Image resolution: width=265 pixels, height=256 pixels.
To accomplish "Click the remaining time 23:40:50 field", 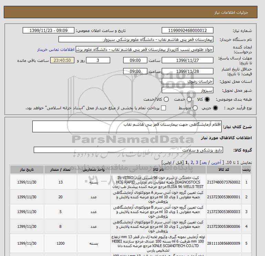I will (x=62, y=60).
